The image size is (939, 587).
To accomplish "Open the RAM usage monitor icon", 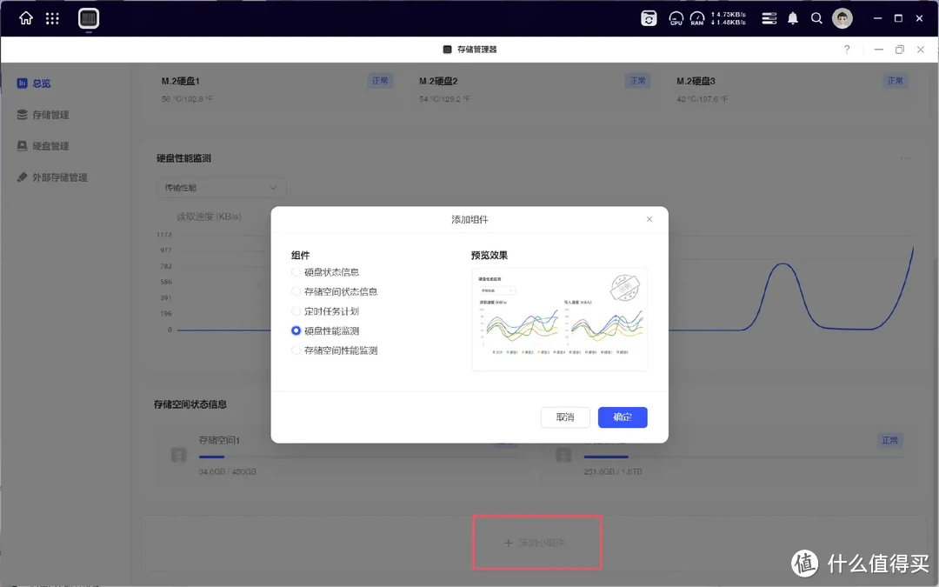I will point(697,17).
